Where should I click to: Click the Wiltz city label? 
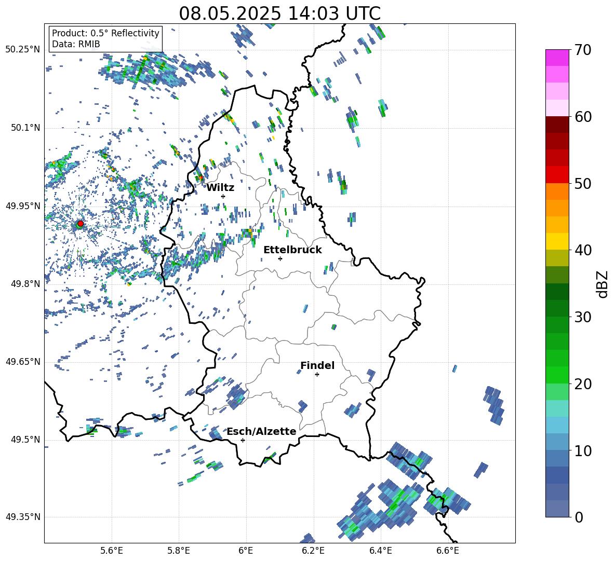(x=220, y=188)
